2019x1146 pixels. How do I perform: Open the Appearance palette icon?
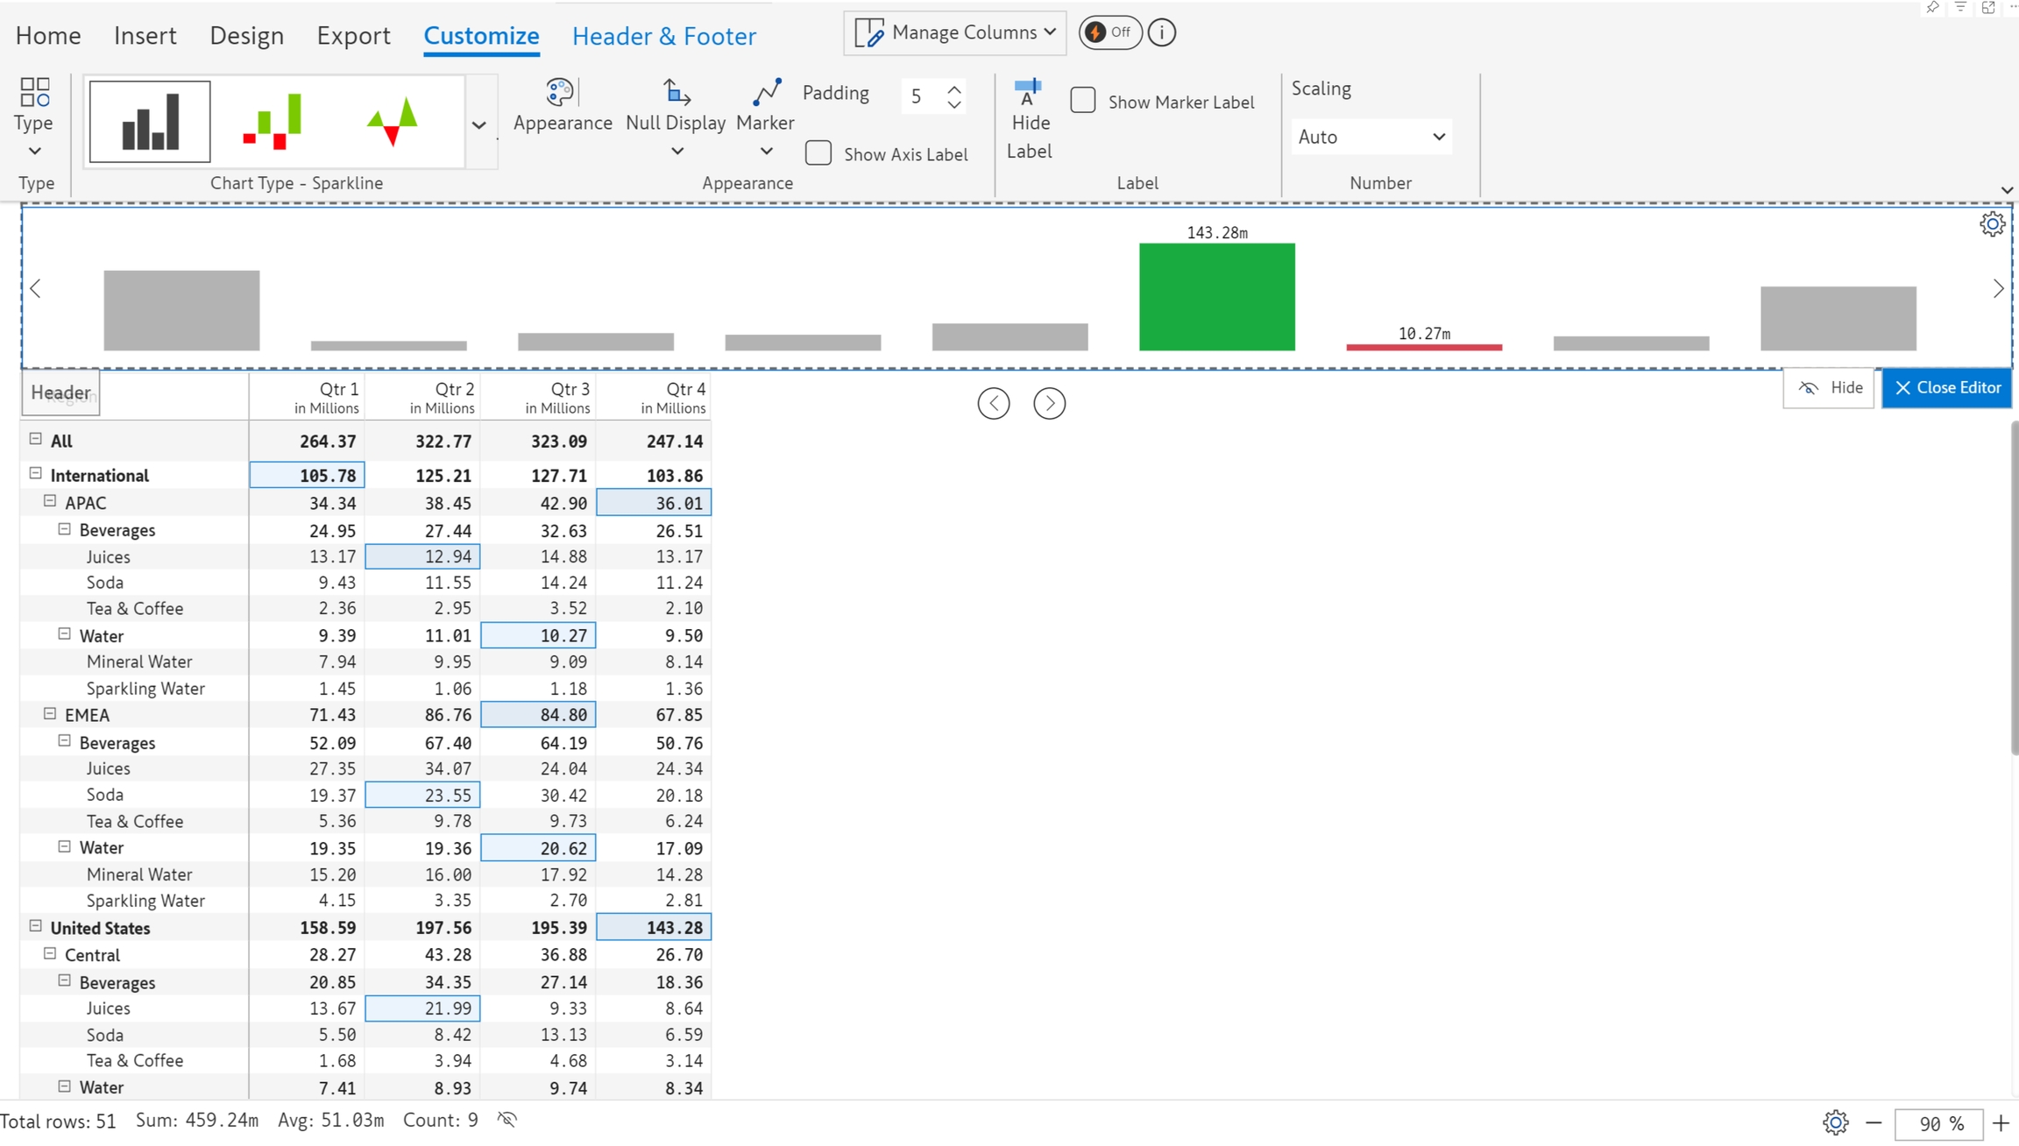click(561, 93)
